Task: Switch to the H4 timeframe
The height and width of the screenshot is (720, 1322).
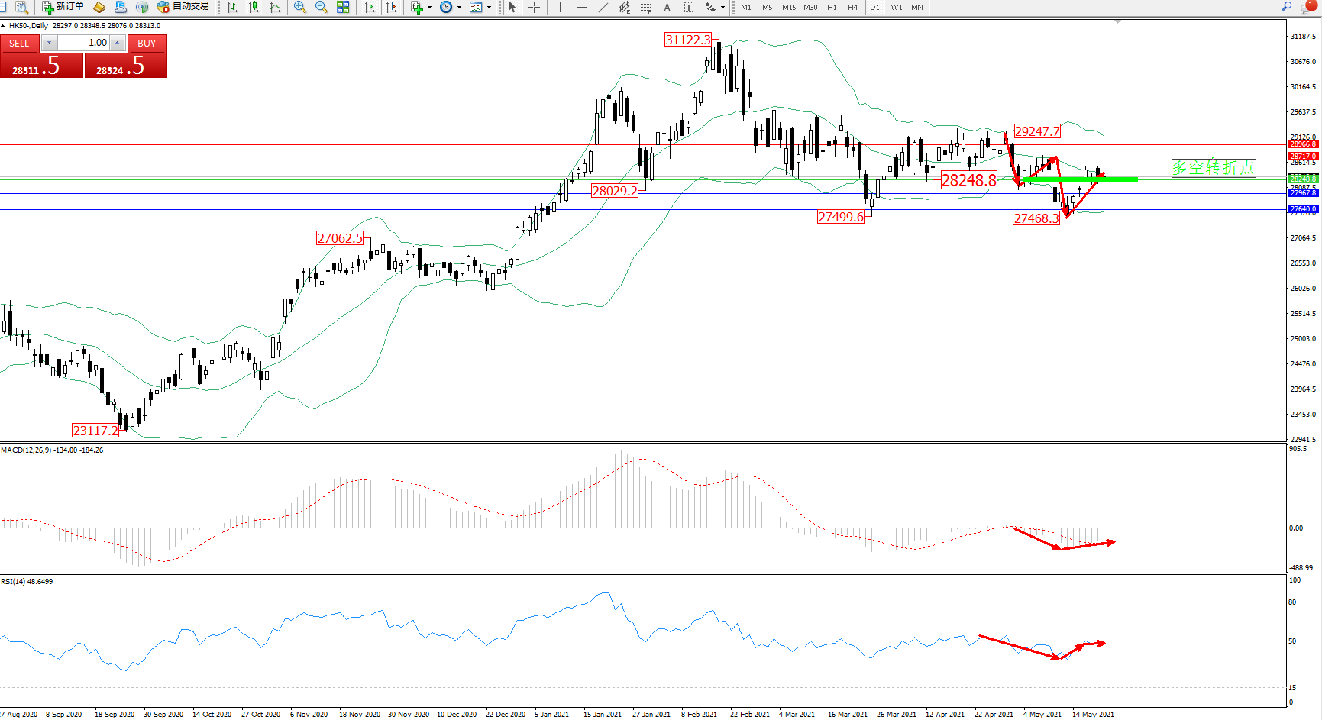Action: pos(853,7)
